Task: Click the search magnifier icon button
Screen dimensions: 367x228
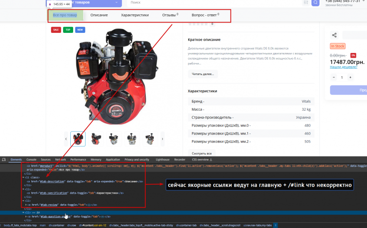Action: (315, 2)
